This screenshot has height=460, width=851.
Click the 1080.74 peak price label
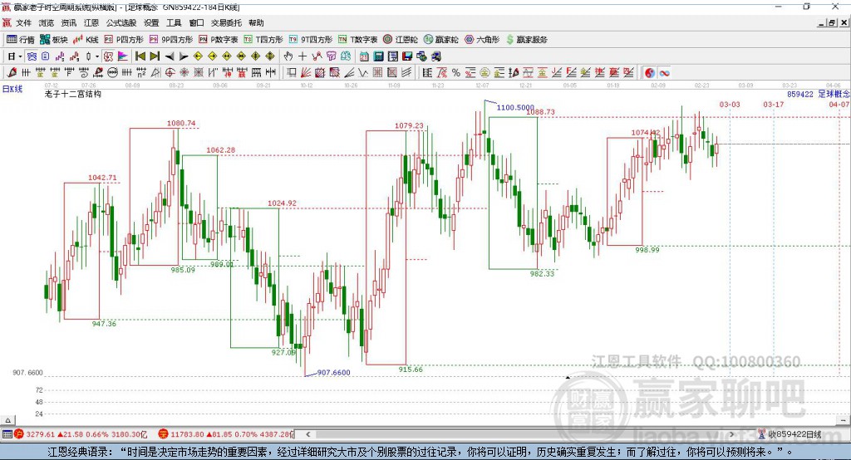180,123
